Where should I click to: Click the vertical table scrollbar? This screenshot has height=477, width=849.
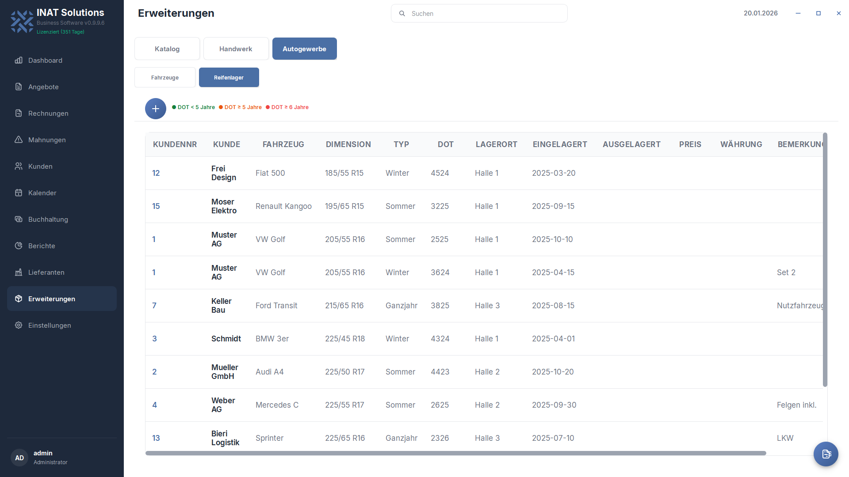825,260
